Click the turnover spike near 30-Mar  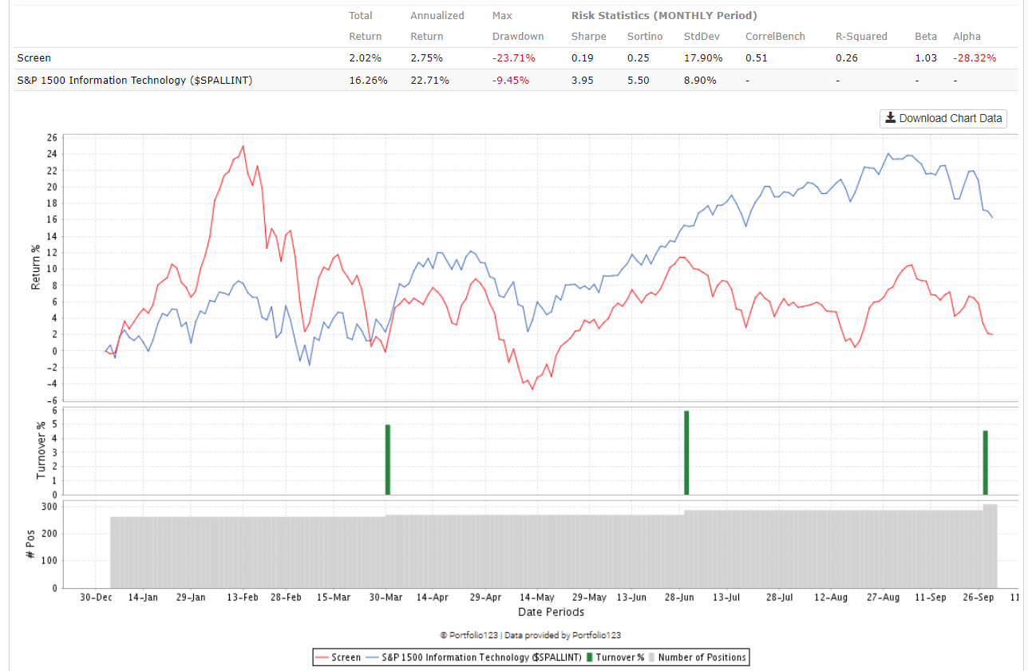(388, 459)
